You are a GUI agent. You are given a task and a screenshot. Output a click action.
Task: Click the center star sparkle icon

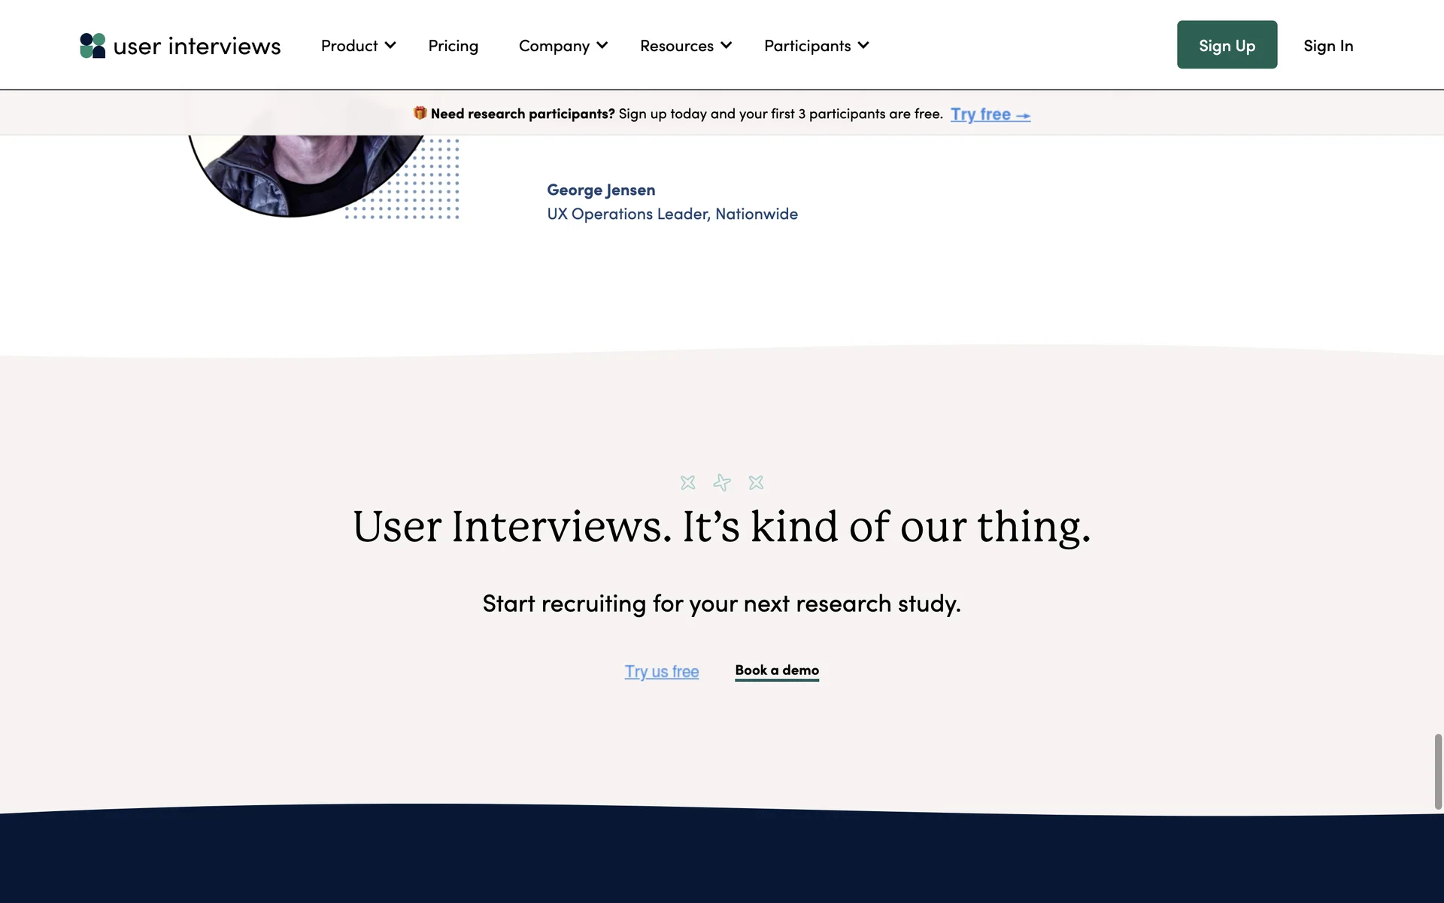click(722, 482)
